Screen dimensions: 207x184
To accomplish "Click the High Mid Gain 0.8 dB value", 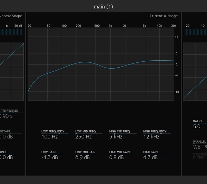I will coord(117,157).
